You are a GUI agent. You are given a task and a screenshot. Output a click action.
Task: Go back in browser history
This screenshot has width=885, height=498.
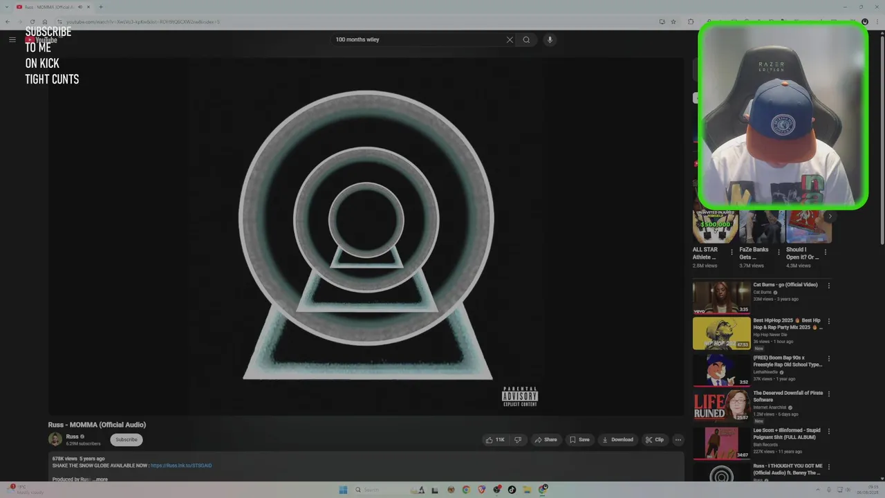8,21
